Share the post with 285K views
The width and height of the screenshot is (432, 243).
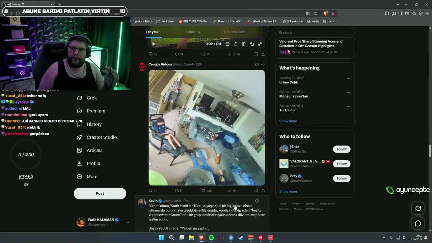pyautogui.click(x=263, y=54)
